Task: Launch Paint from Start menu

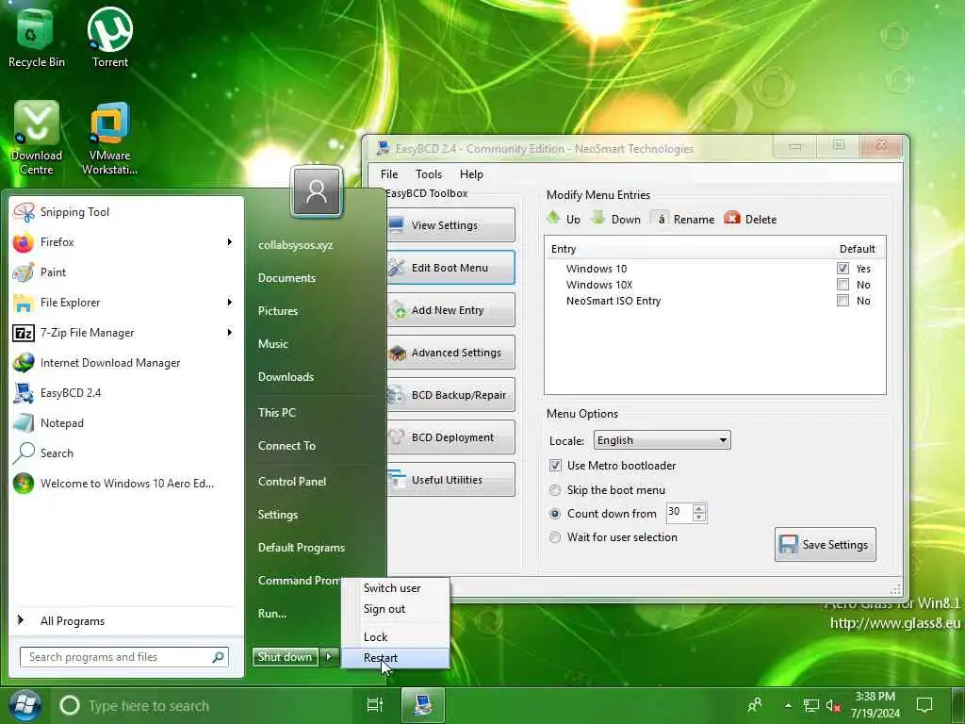Action: click(x=125, y=272)
